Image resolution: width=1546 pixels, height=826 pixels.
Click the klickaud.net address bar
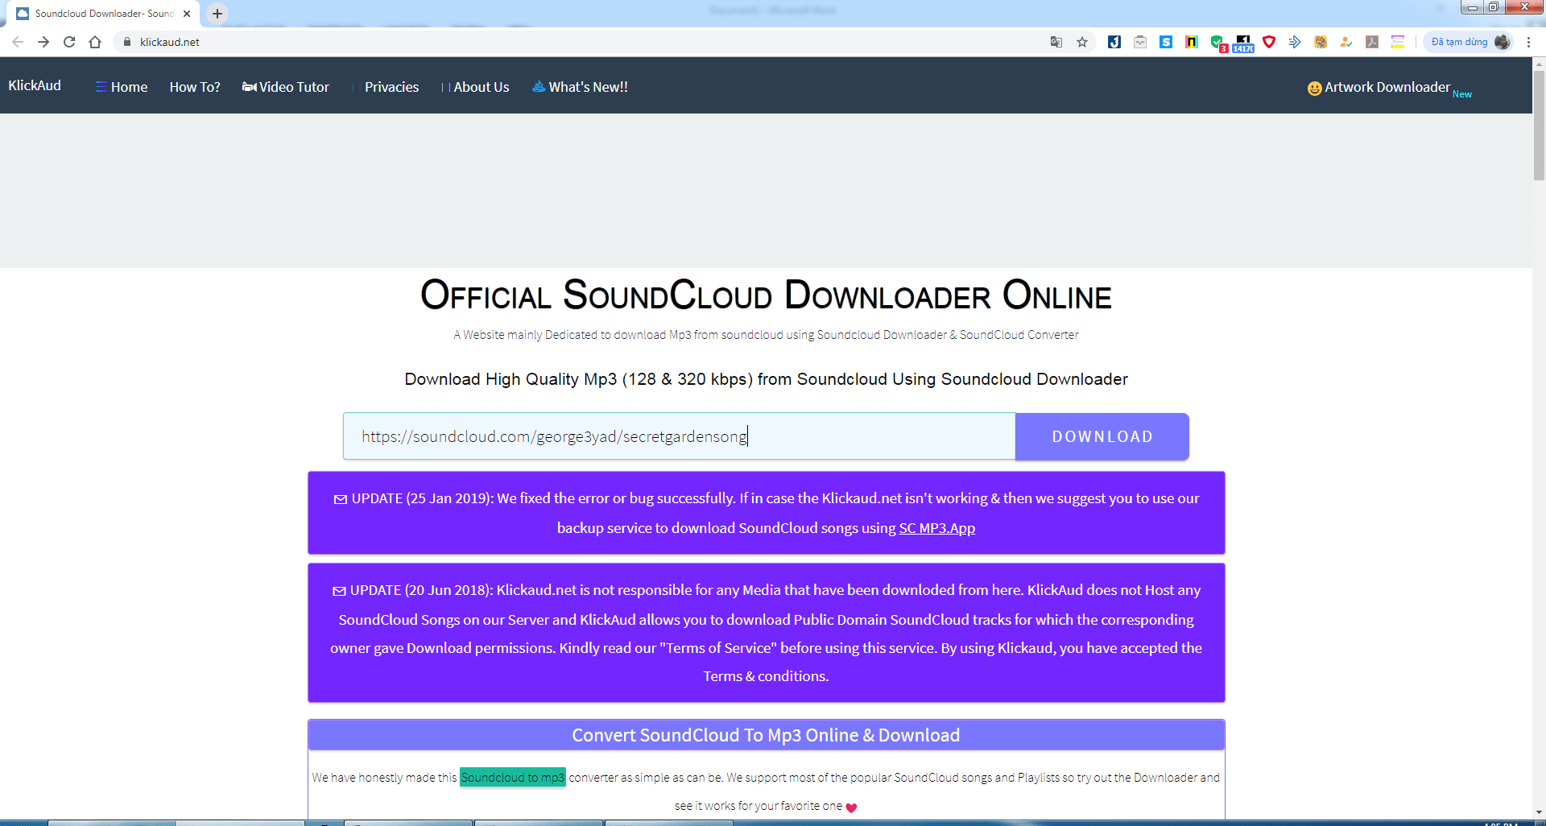point(580,42)
